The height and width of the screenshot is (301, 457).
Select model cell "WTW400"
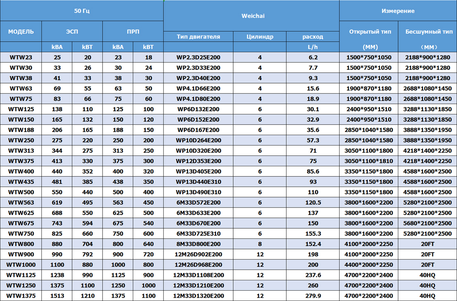[x=21, y=172]
